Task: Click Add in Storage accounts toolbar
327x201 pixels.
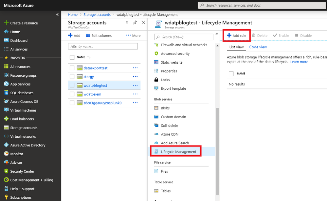Action: 74,36
